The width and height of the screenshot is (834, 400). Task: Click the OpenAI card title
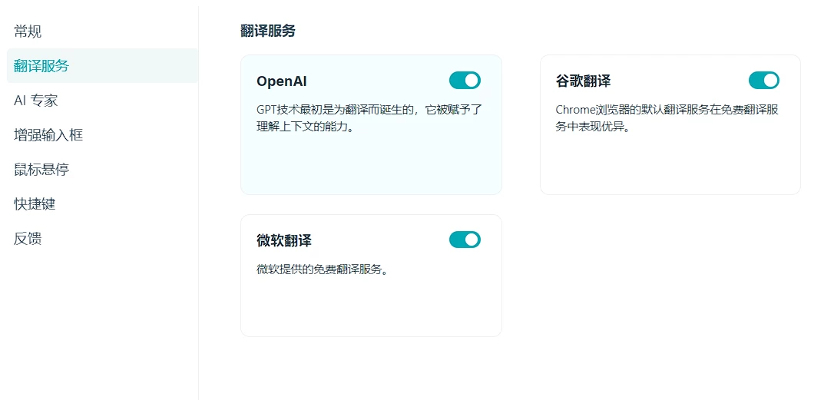[282, 81]
